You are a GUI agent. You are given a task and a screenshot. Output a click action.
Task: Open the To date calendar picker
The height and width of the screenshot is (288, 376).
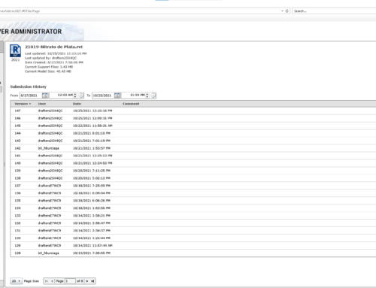point(117,95)
